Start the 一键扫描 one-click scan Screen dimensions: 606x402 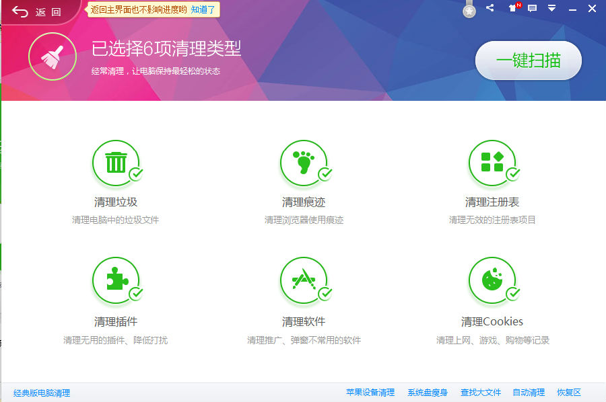click(x=529, y=61)
